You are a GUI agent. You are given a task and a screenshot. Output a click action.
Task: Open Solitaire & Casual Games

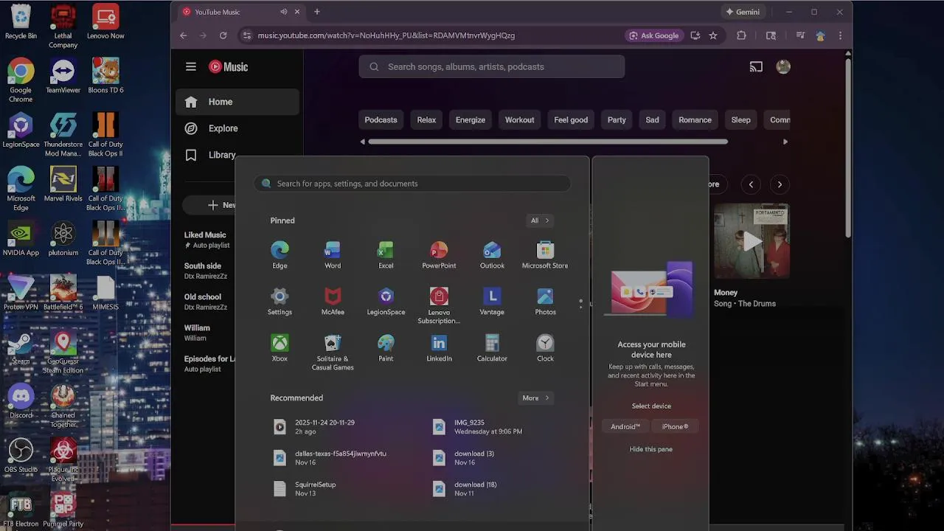click(x=333, y=352)
